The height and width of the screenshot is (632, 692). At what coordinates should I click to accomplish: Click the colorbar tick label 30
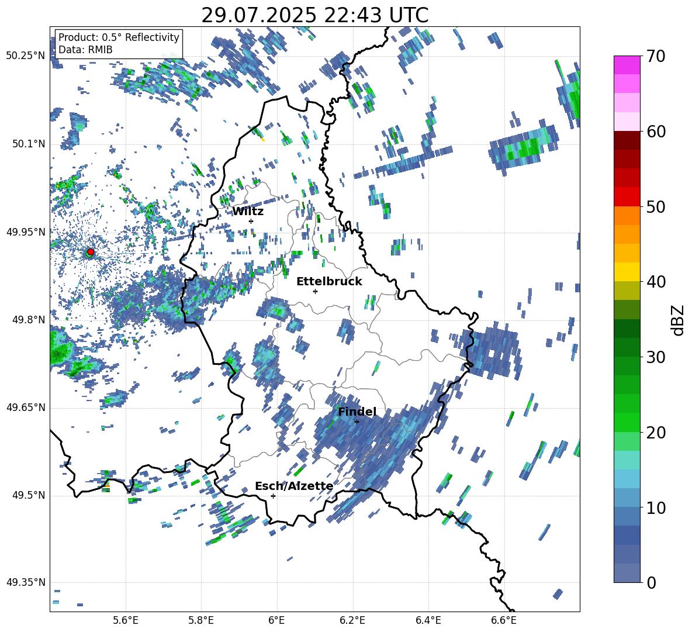(x=656, y=357)
